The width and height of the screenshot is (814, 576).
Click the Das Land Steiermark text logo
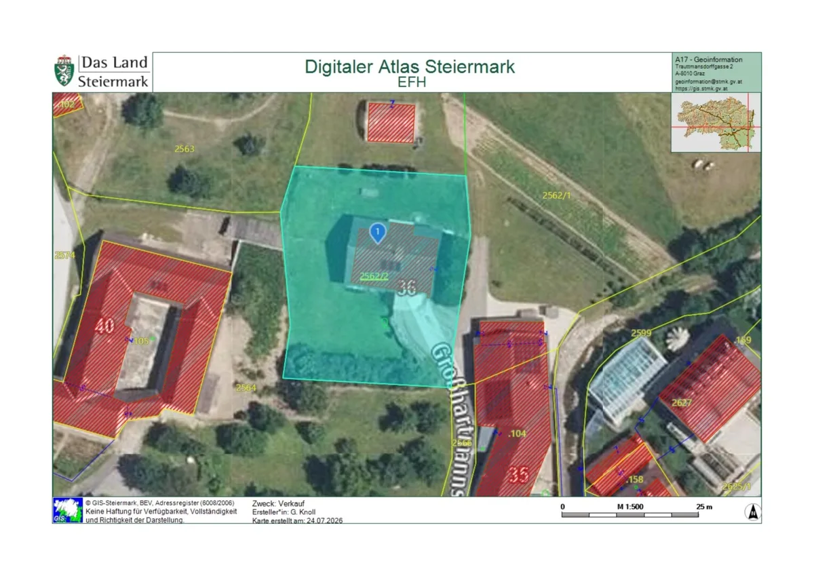pyautogui.click(x=115, y=71)
